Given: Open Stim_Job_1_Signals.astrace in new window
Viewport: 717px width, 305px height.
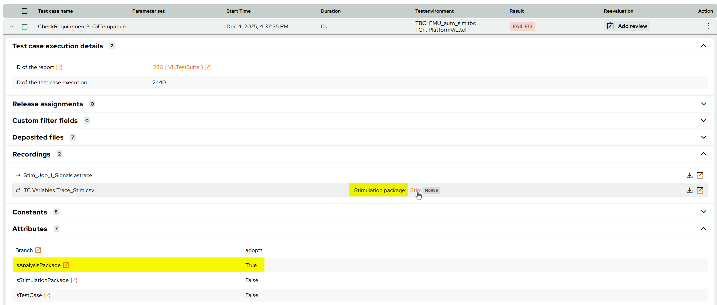Looking at the screenshot, I should click(x=700, y=175).
